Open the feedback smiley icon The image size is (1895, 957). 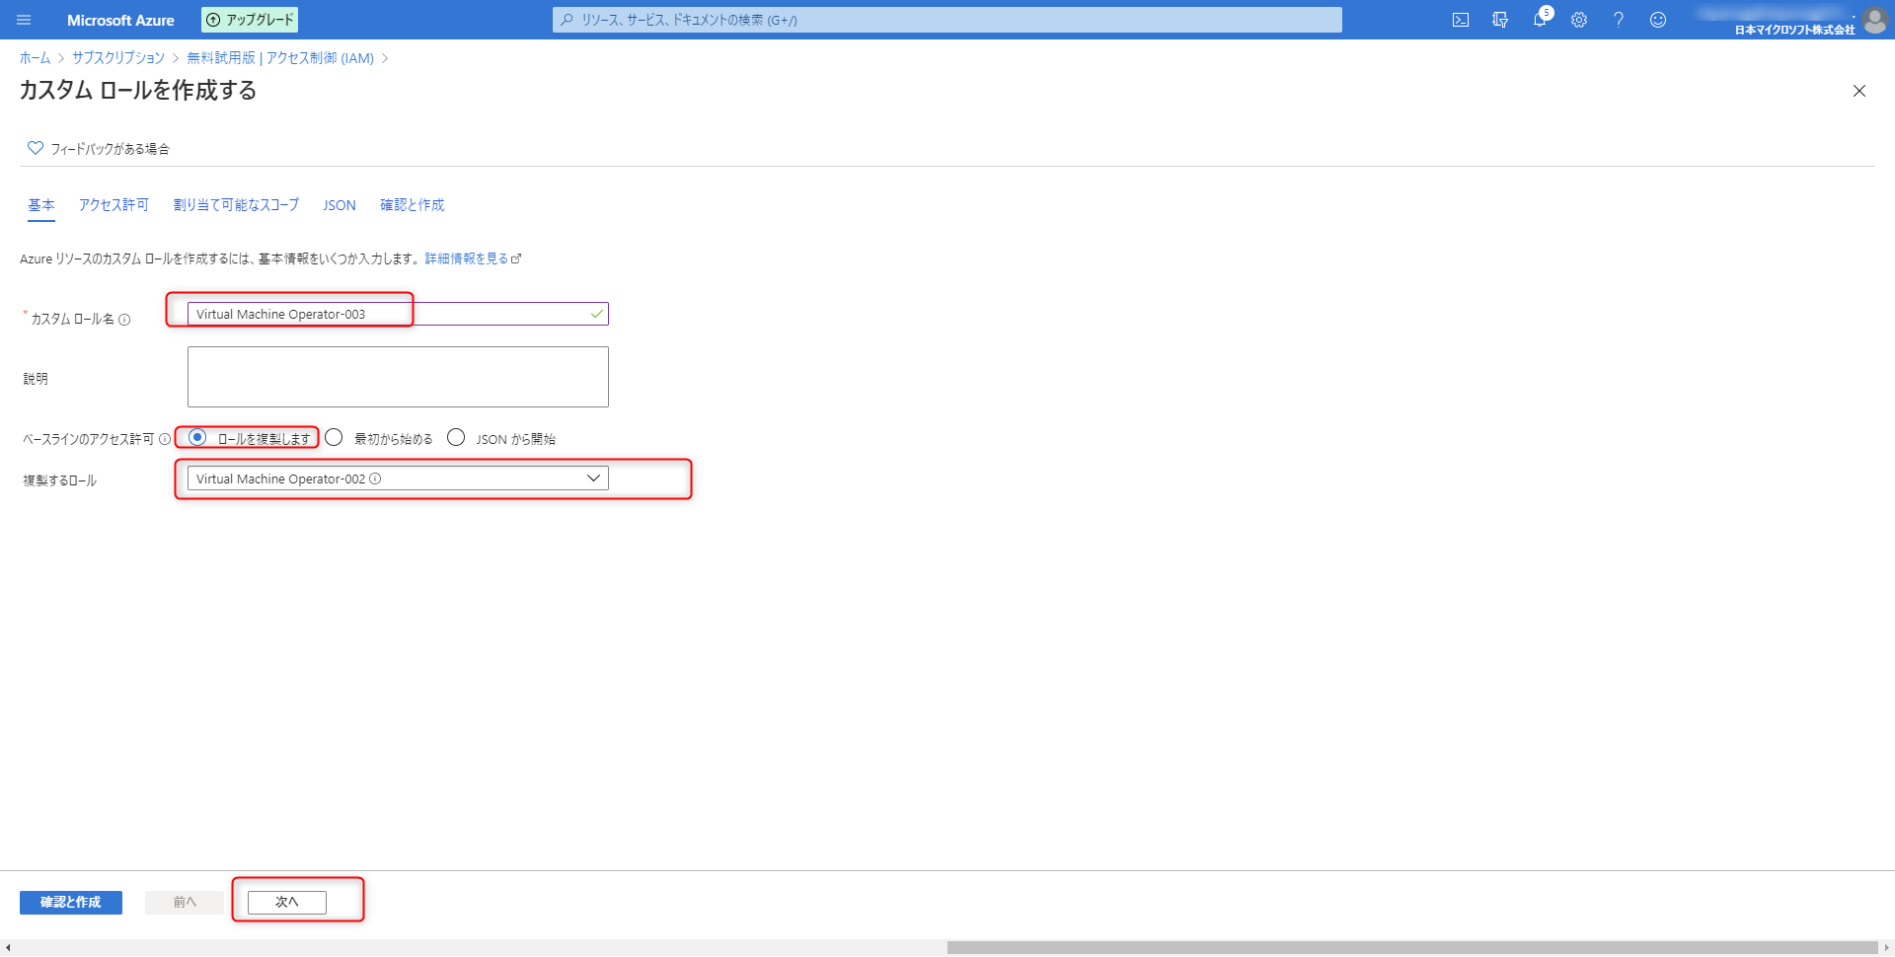1658,20
